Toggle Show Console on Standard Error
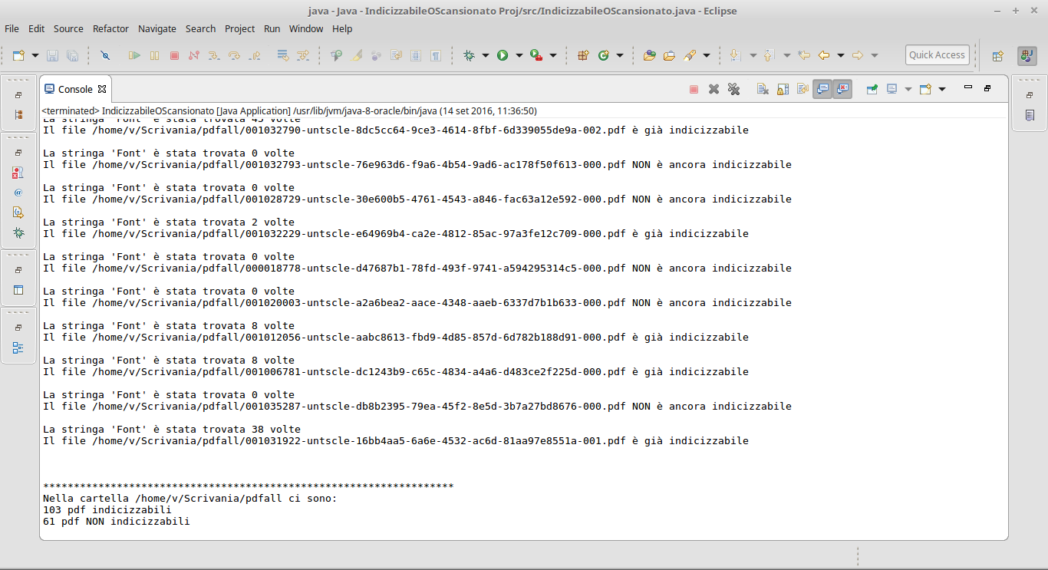The width and height of the screenshot is (1048, 570). point(842,89)
